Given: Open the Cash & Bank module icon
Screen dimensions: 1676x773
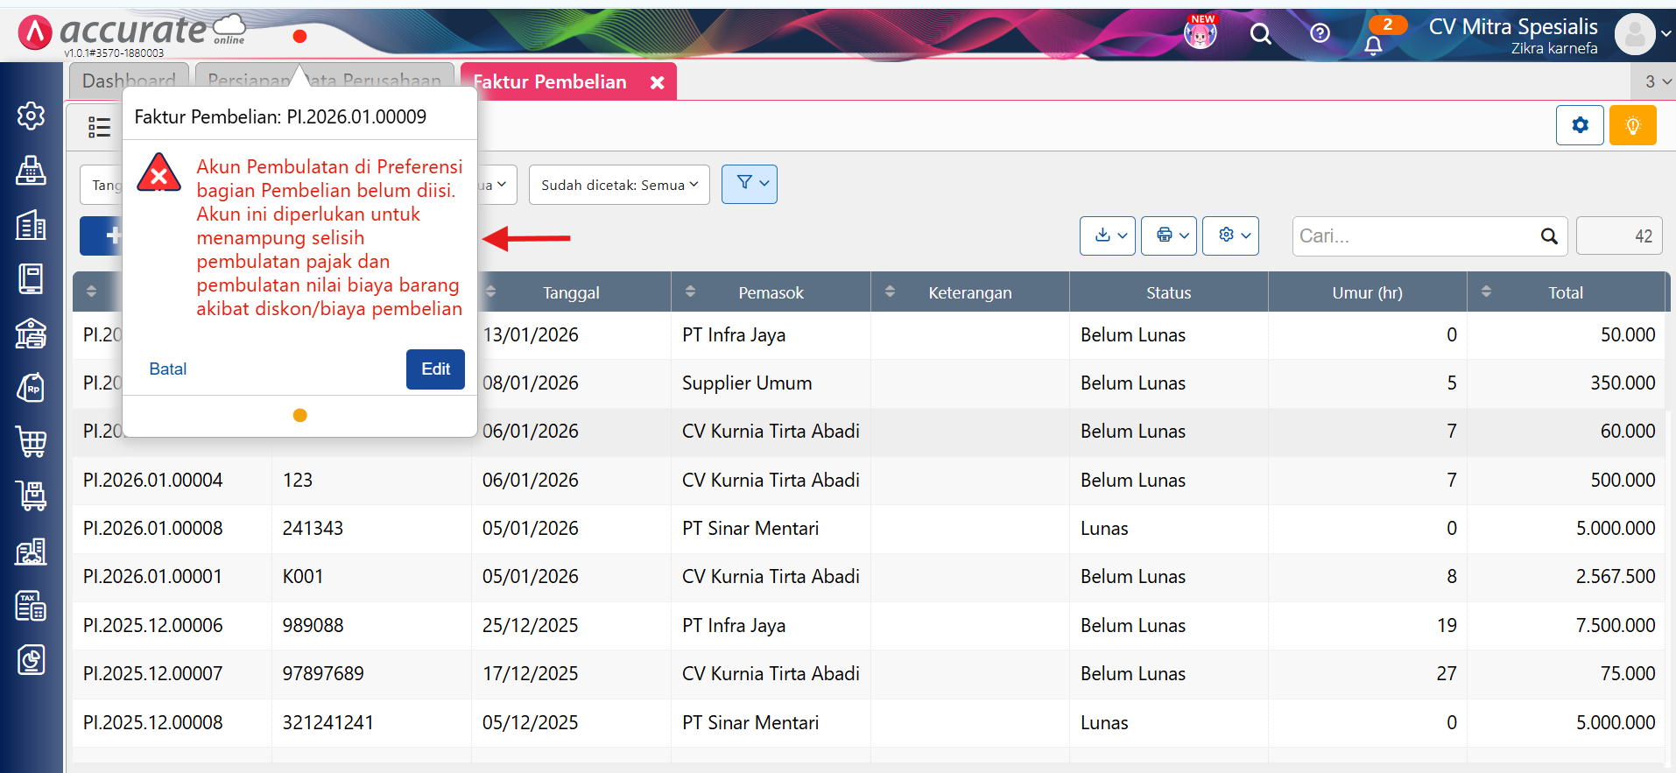Looking at the screenshot, I should pos(31,334).
